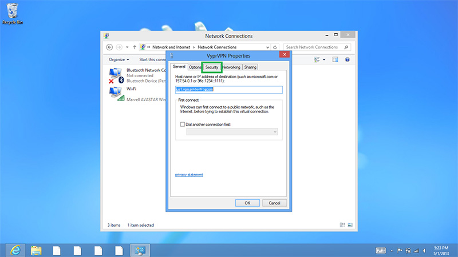
Task: Click the volume speaker tray icon
Action: coord(424,251)
